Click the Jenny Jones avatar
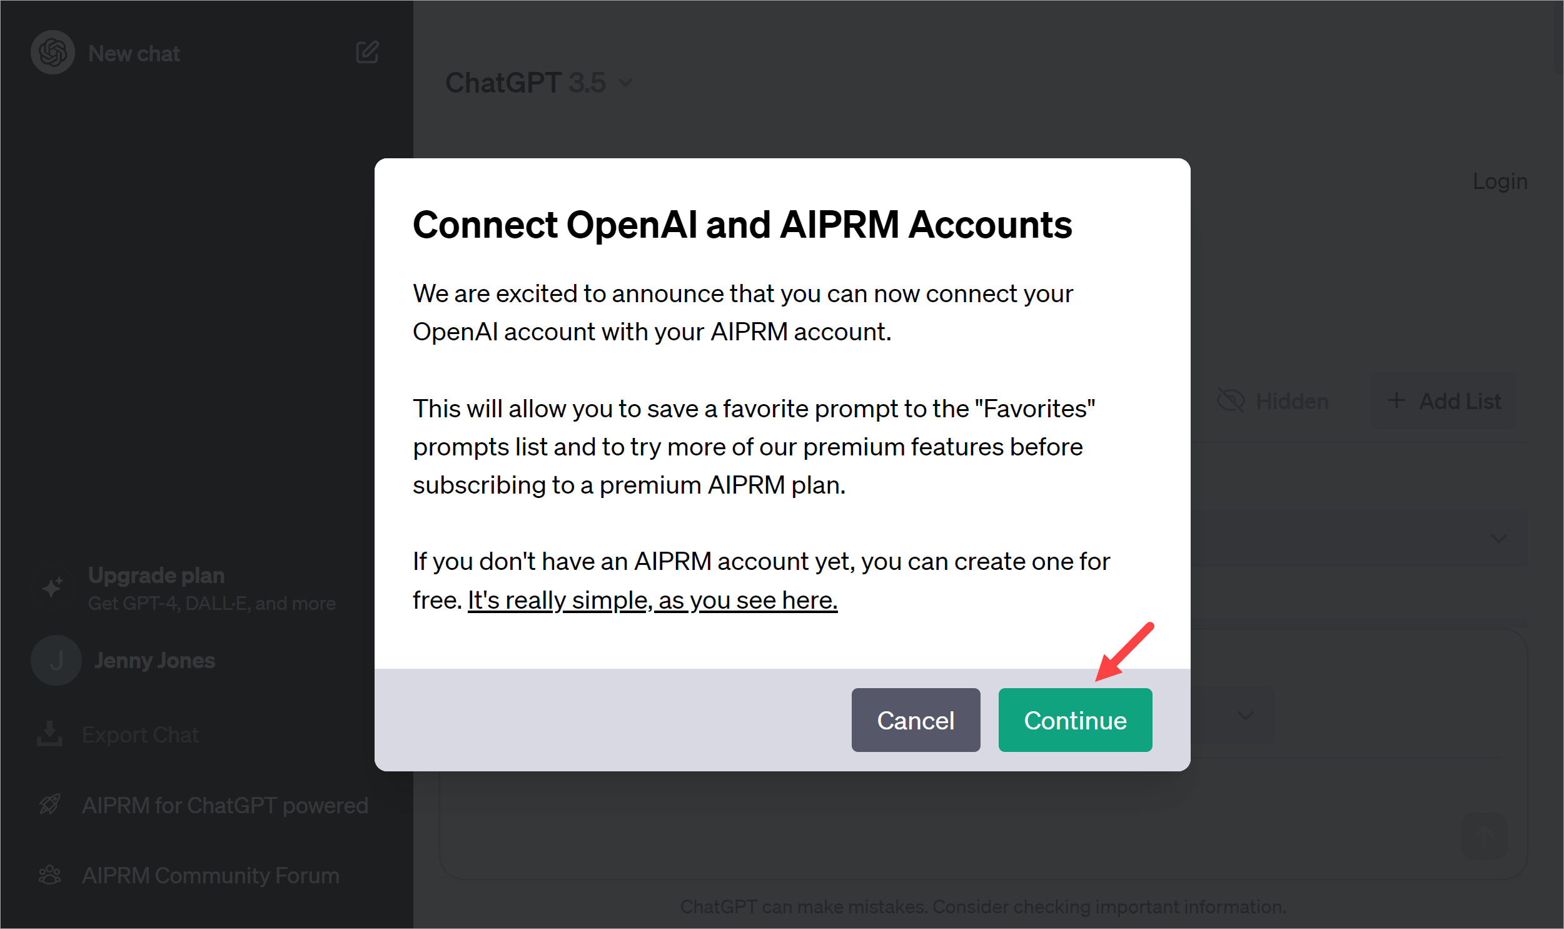Screen dimensions: 1564x929 (56, 660)
